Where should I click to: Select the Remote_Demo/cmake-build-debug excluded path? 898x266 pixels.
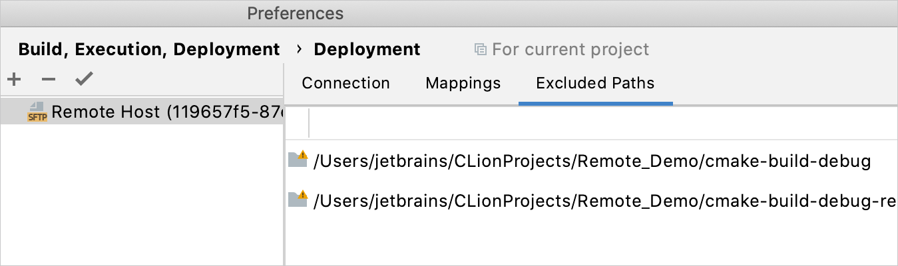click(x=591, y=162)
